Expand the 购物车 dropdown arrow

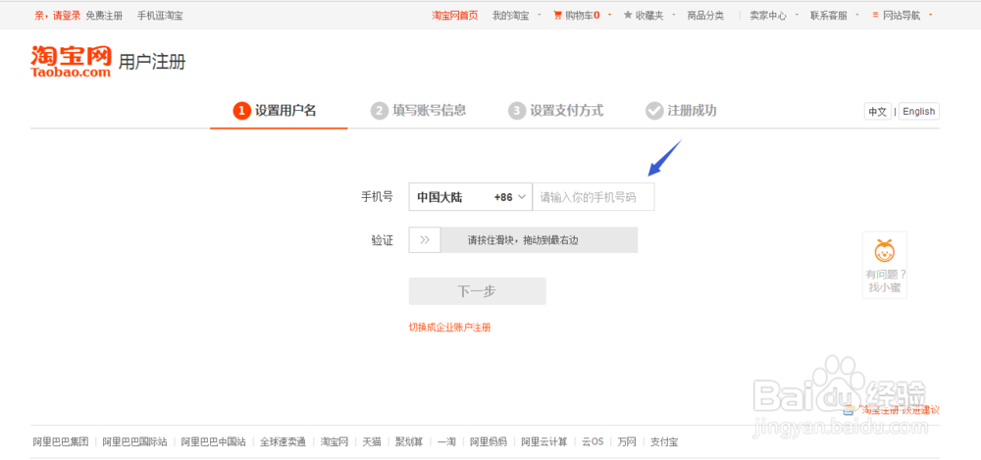(609, 16)
